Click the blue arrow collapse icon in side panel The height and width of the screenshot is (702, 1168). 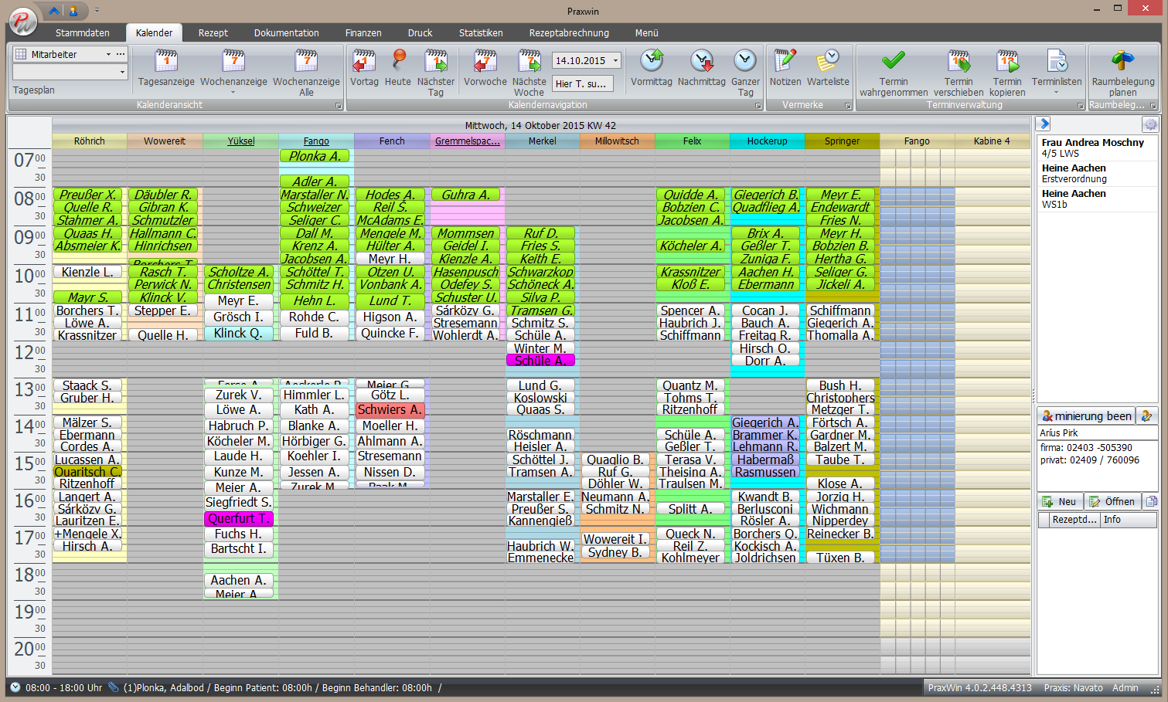point(1044,124)
